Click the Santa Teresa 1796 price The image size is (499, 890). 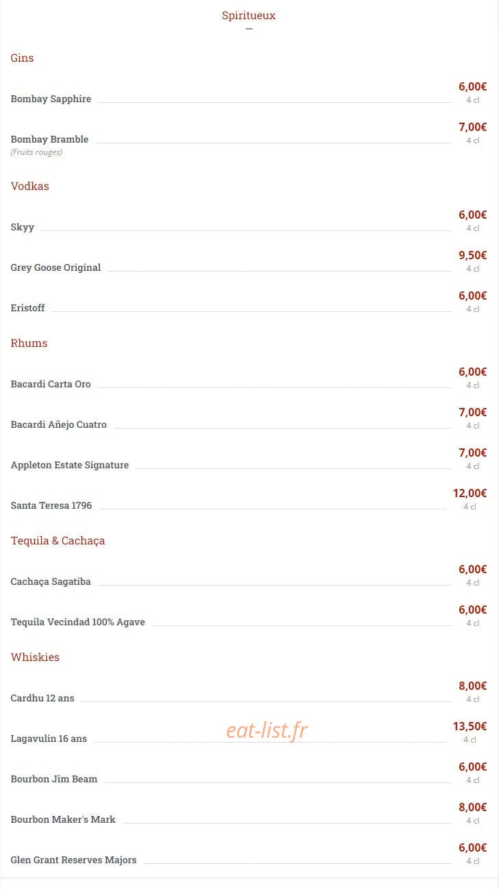pos(470,493)
